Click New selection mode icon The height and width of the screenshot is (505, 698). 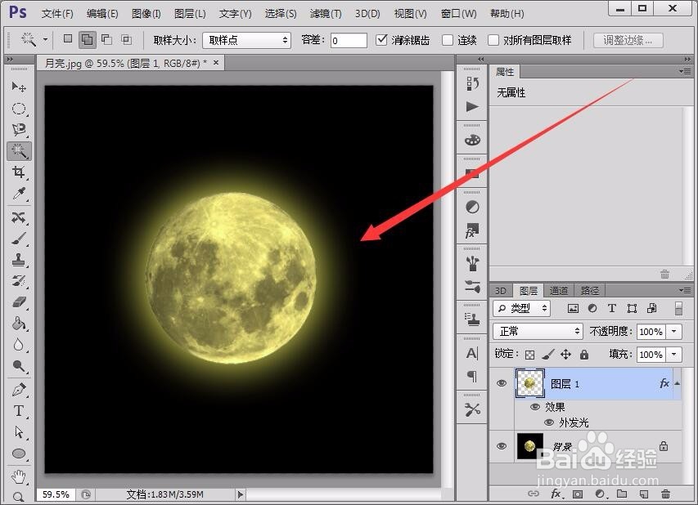[68, 39]
